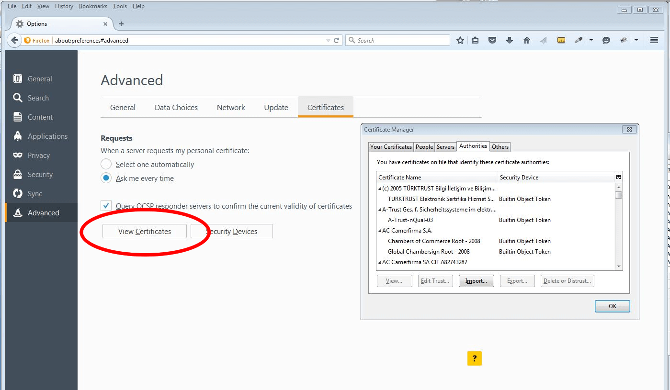Switch to the Network tab
Image resolution: width=670 pixels, height=390 pixels.
tap(231, 108)
